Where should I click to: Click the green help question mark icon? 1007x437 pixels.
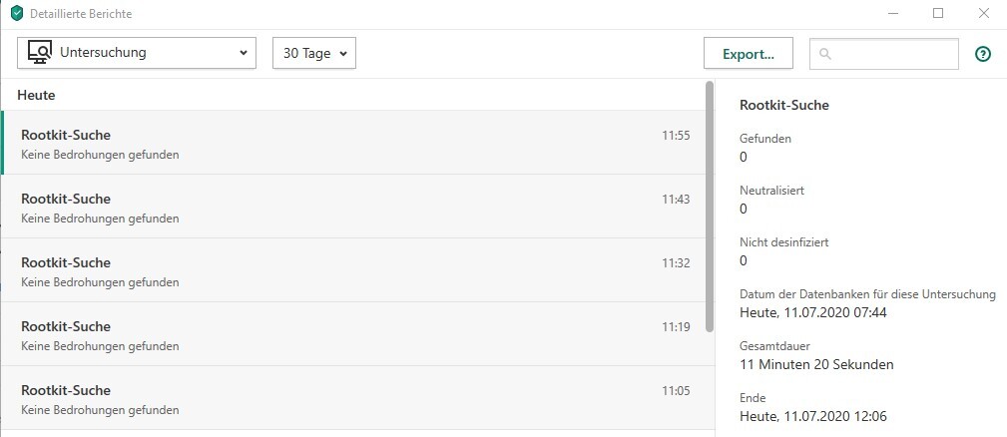[983, 54]
